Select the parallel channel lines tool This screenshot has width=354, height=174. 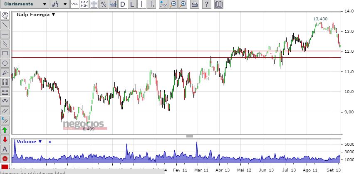coord(5,44)
